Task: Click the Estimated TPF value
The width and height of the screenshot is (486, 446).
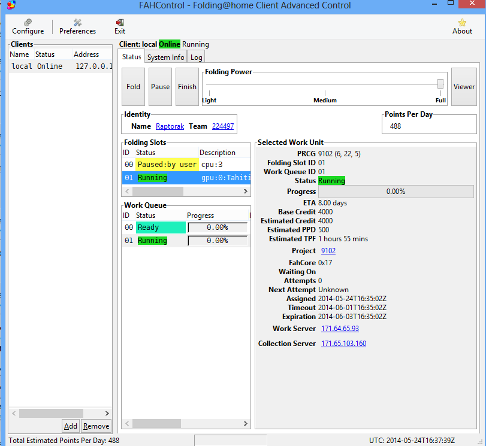Action: pyautogui.click(x=343, y=239)
